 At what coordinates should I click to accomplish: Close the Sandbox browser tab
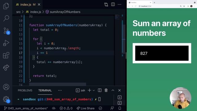[x=151, y=2]
